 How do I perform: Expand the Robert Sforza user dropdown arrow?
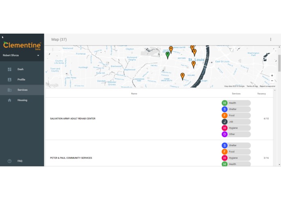click(38, 55)
